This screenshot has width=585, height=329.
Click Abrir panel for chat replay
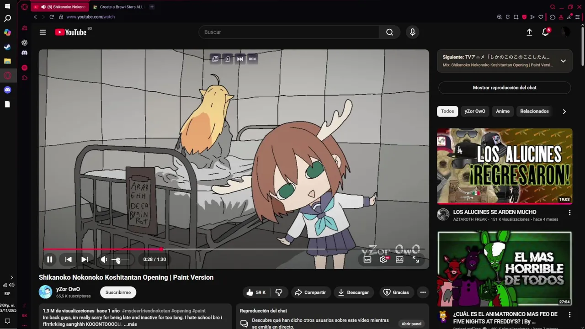(x=411, y=324)
